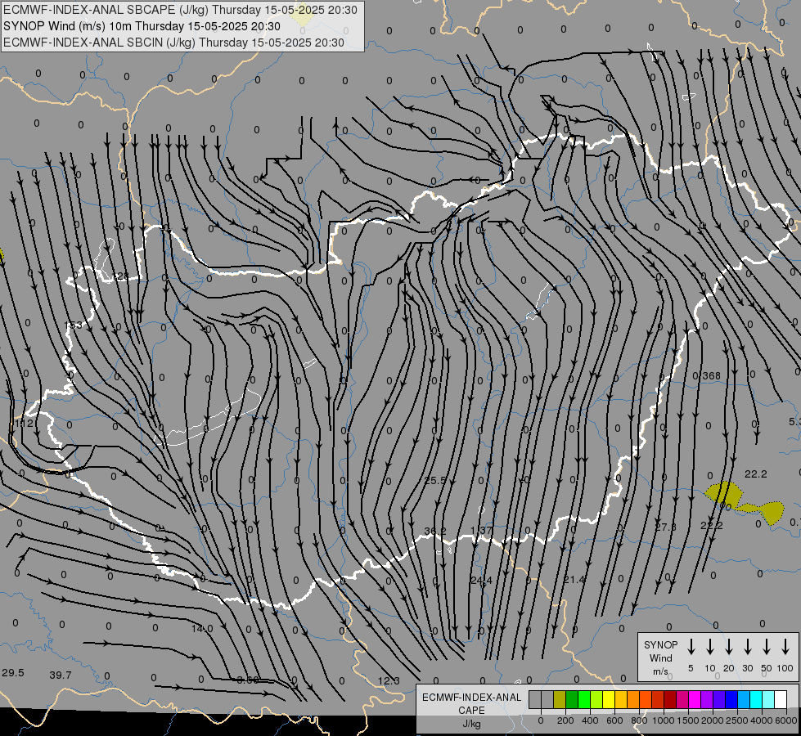Click the SYNOP Wind 10m title line
801x736 pixels.
pos(142,26)
